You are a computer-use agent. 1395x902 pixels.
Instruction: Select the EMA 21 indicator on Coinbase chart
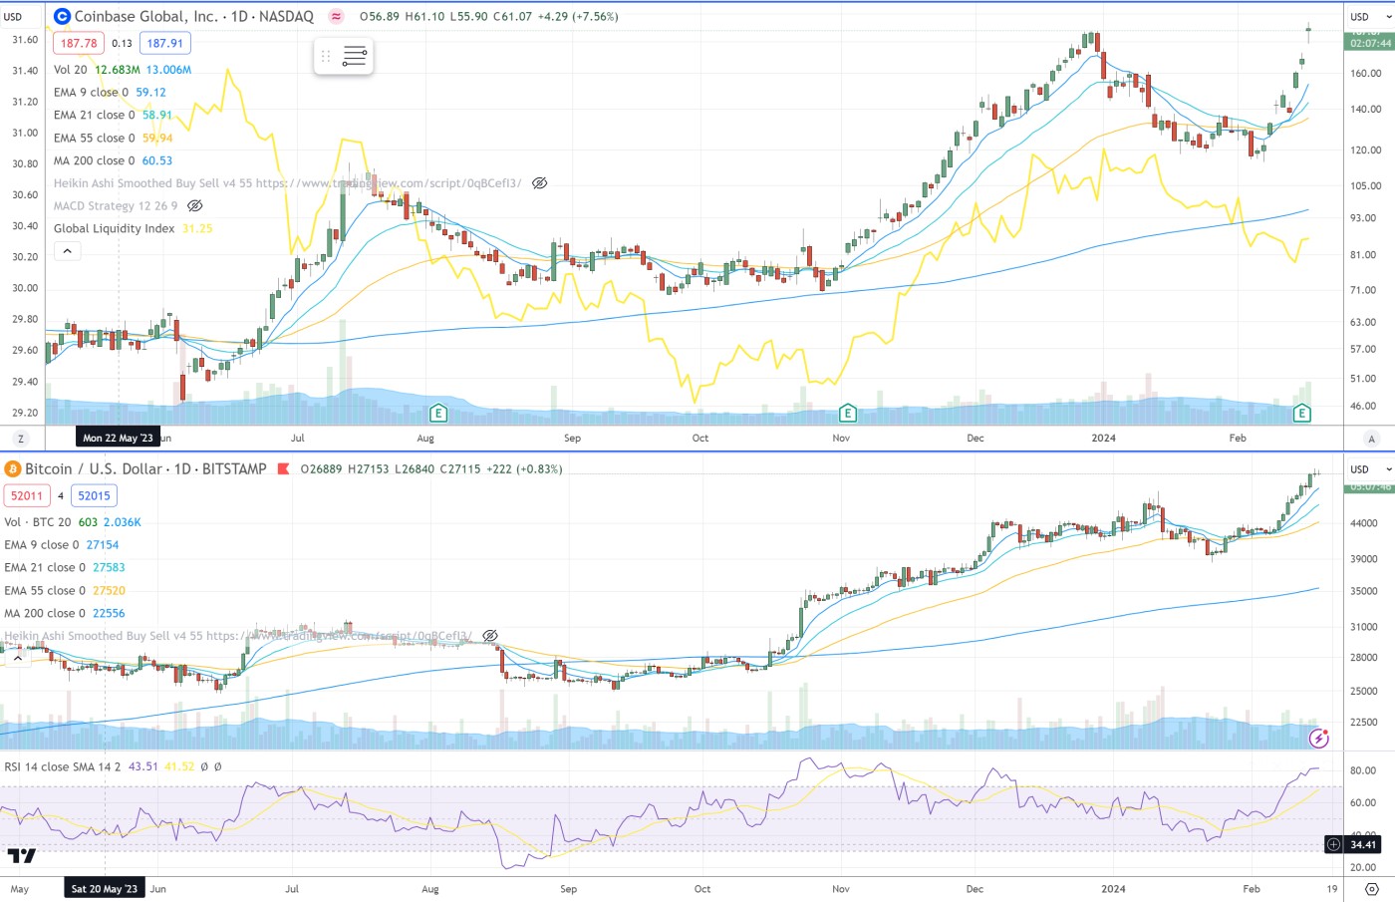[x=95, y=116]
